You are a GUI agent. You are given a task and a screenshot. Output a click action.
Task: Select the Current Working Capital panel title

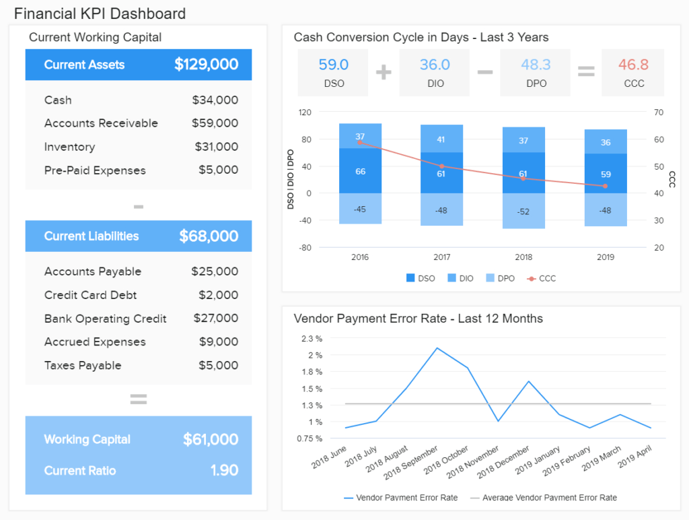pyautogui.click(x=96, y=38)
